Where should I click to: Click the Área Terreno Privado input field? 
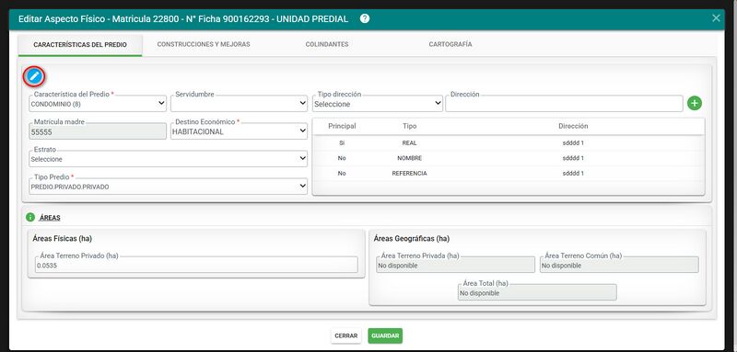(x=196, y=265)
